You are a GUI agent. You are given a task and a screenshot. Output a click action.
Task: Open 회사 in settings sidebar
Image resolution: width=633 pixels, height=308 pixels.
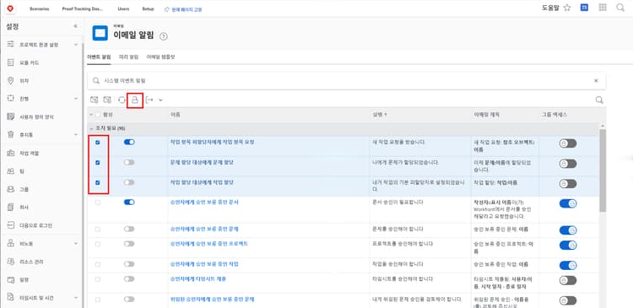pyautogui.click(x=24, y=207)
